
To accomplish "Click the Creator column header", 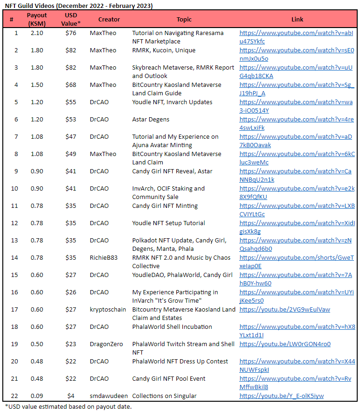I will (x=109, y=20).
